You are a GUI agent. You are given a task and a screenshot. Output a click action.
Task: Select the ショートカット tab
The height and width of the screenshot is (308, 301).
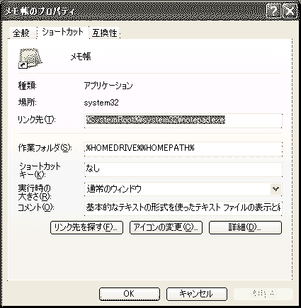tap(63, 32)
